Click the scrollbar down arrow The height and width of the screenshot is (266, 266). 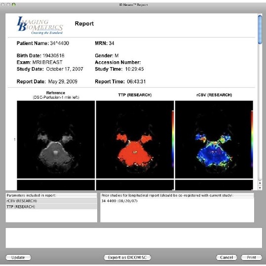pyautogui.click(x=260, y=188)
